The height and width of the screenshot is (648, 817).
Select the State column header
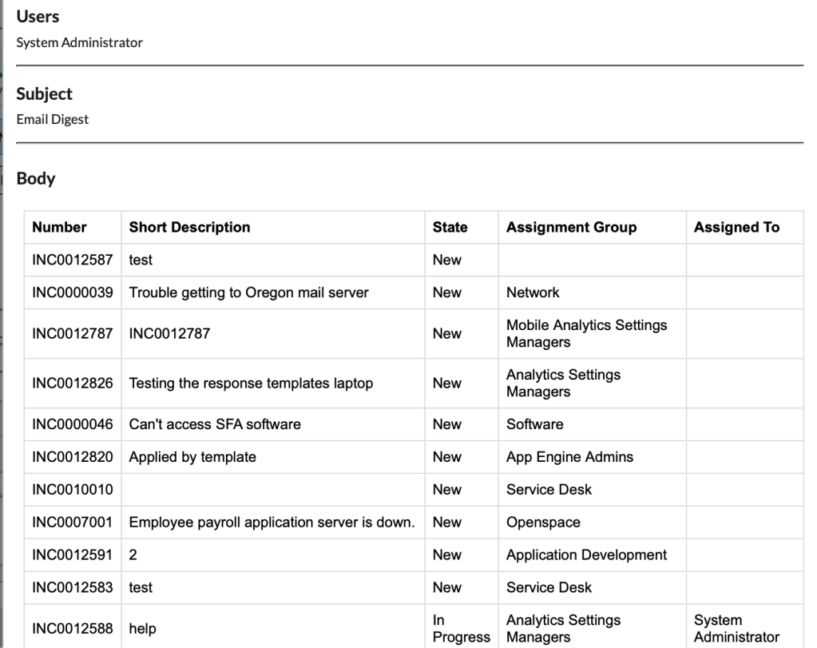(450, 228)
